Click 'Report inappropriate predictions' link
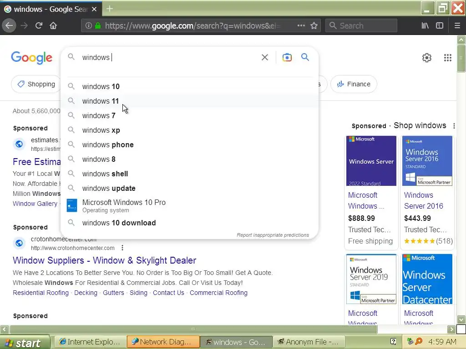Image resolution: width=466 pixels, height=349 pixels. click(273, 235)
